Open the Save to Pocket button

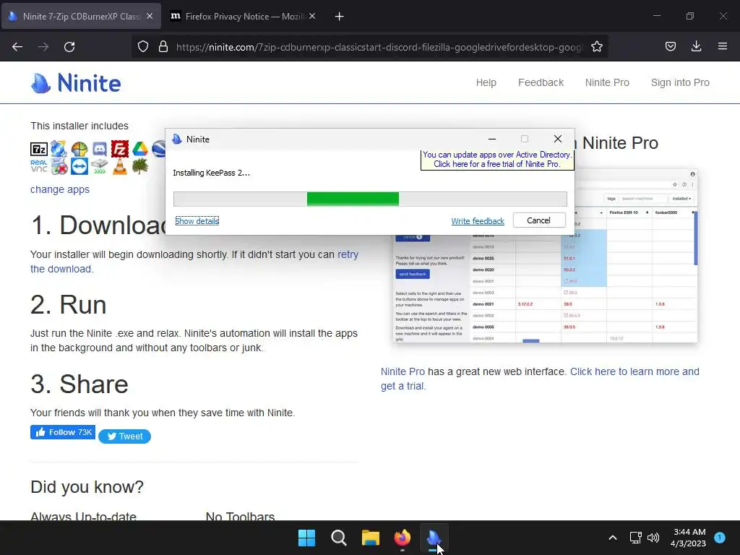(x=670, y=47)
